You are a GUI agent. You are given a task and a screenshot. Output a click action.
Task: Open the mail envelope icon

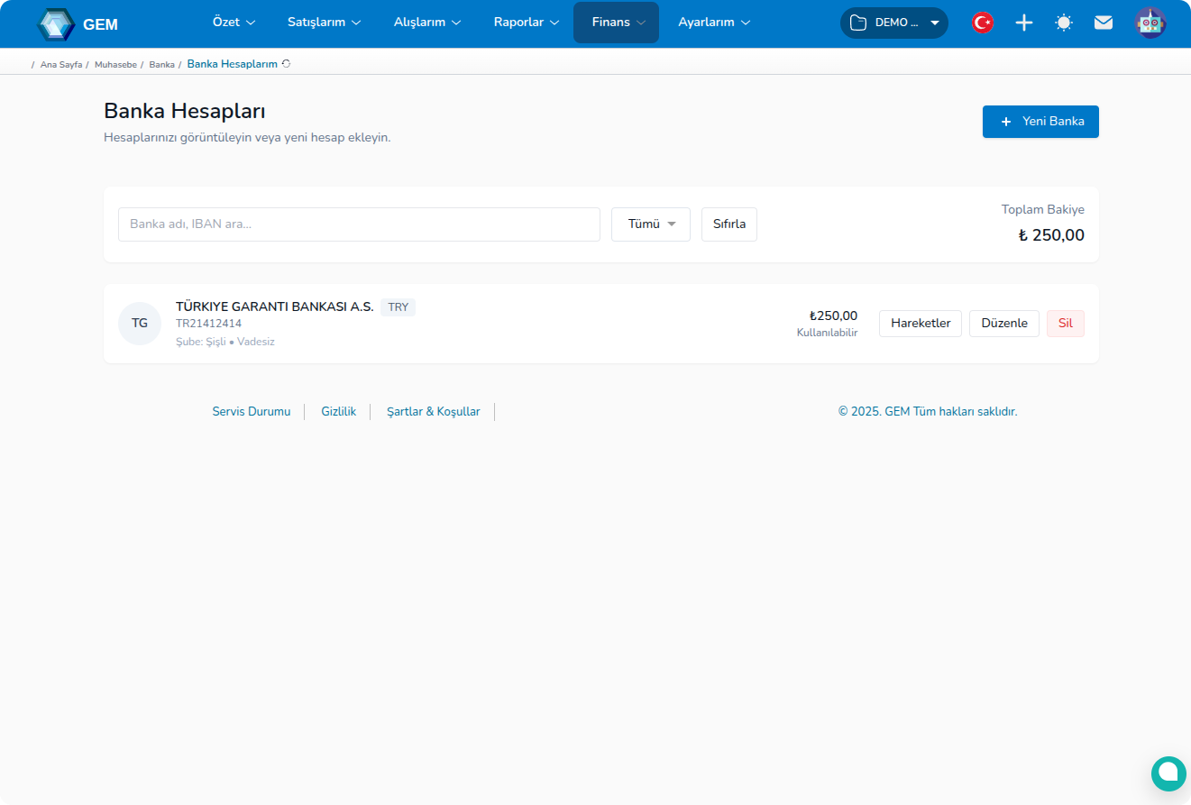pyautogui.click(x=1104, y=23)
